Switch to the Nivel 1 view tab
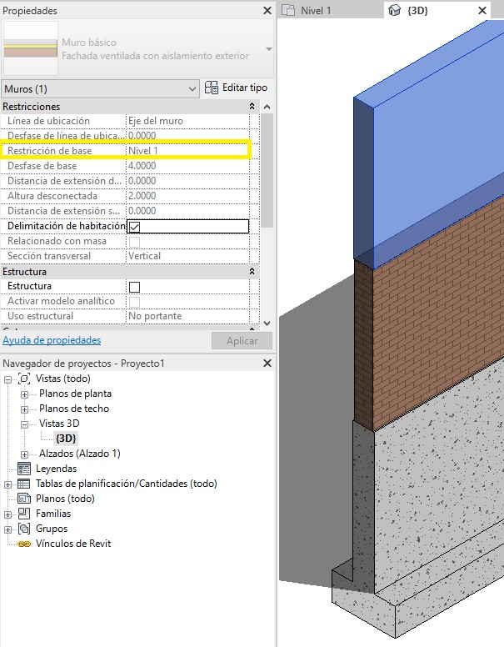504x647 pixels. coord(317,10)
